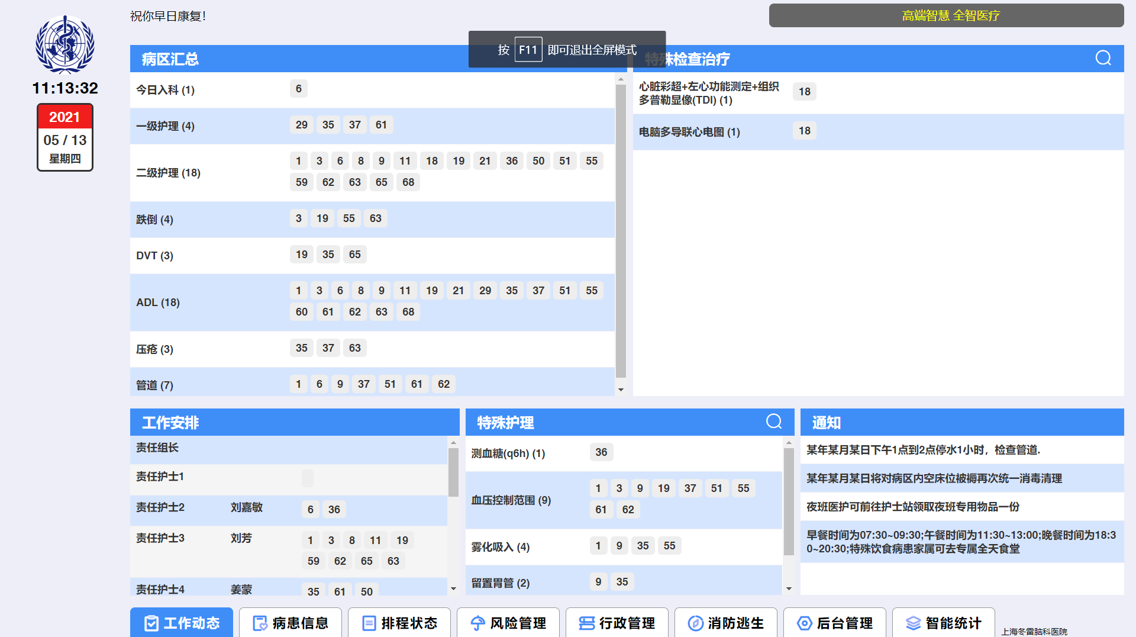Open 智能统计 tab
1136x637 pixels.
[944, 623]
